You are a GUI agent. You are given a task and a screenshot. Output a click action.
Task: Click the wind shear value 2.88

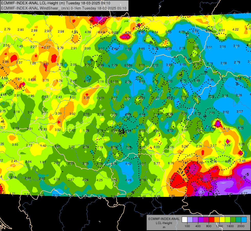[34, 31]
